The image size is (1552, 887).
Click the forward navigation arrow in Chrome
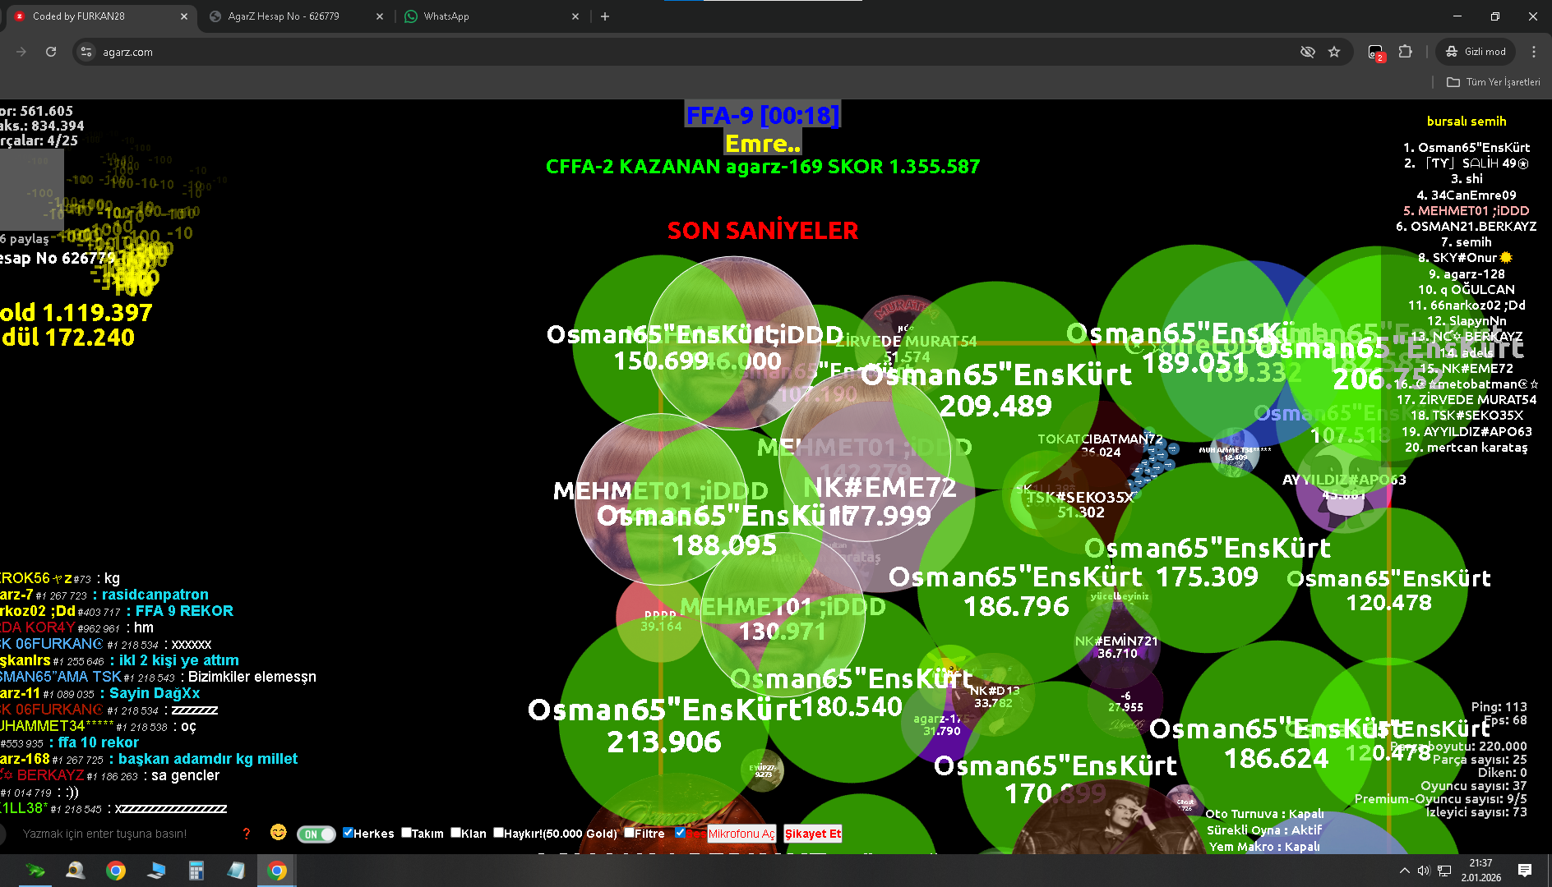21,52
